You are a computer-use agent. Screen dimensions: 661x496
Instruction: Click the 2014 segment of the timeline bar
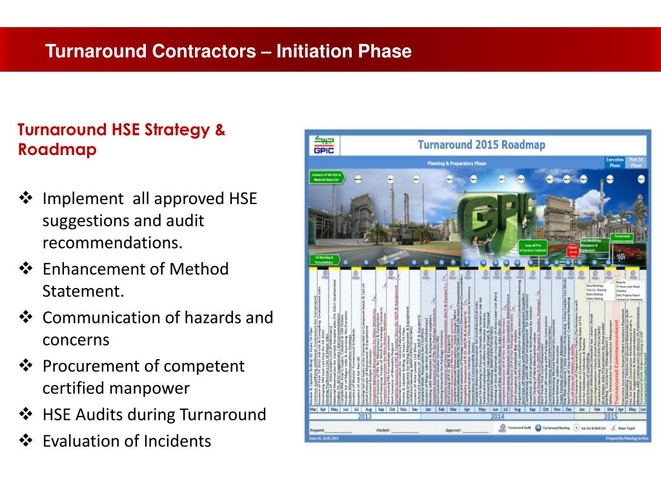click(498, 417)
